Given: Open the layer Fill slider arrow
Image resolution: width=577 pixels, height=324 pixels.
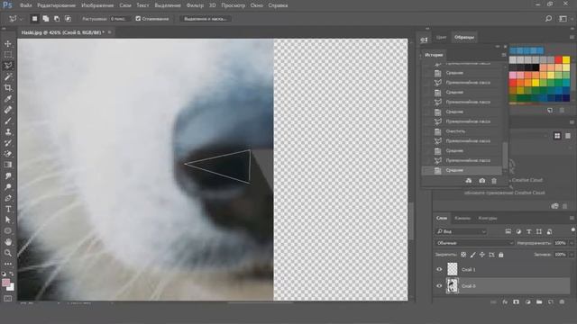Looking at the screenshot, I should [571, 255].
